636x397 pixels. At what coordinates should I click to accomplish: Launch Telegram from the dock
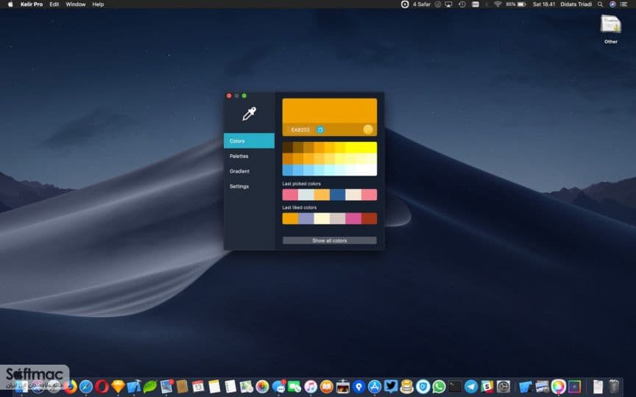[471, 387]
